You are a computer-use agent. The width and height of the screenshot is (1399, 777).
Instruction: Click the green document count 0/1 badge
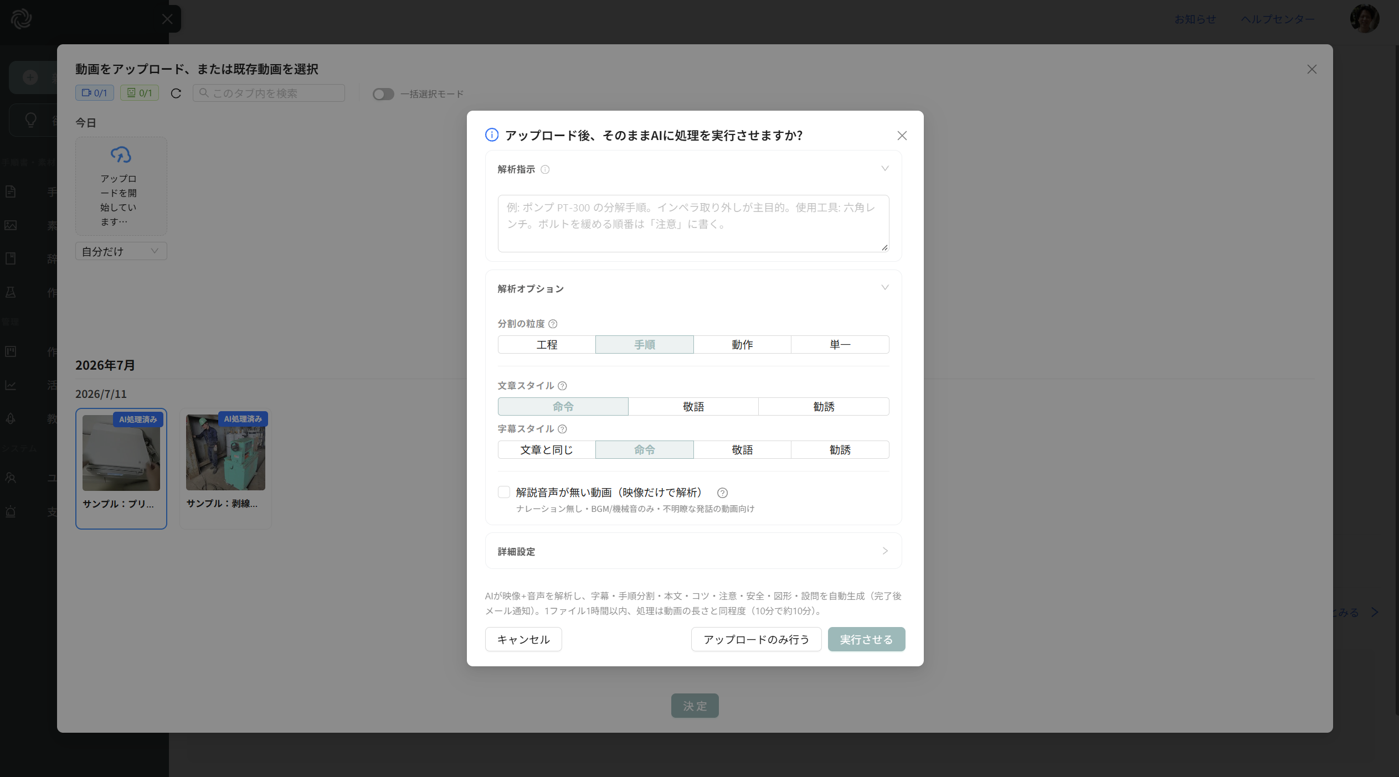tap(140, 93)
